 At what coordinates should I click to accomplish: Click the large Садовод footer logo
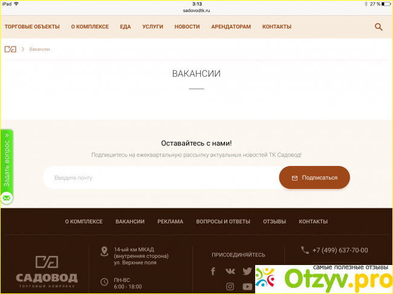point(47,269)
